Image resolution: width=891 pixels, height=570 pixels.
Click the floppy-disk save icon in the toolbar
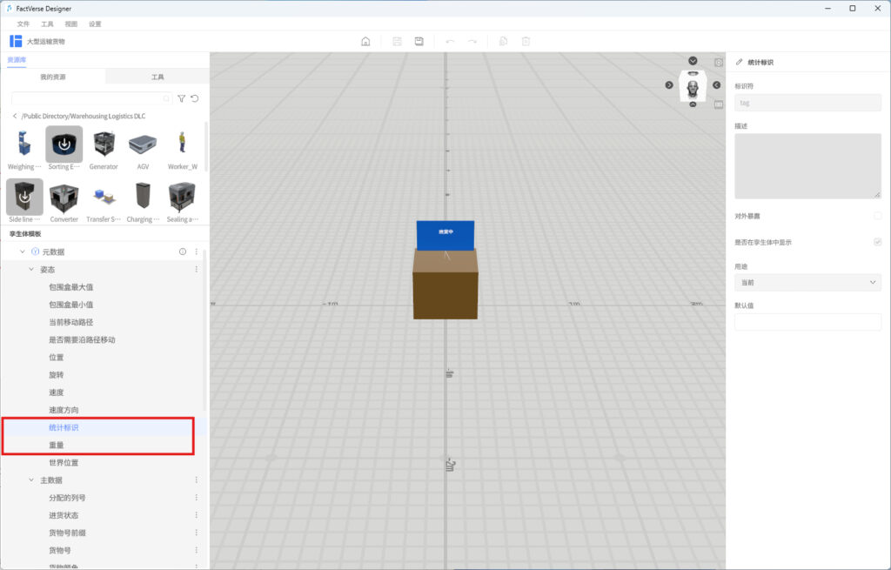pos(419,42)
